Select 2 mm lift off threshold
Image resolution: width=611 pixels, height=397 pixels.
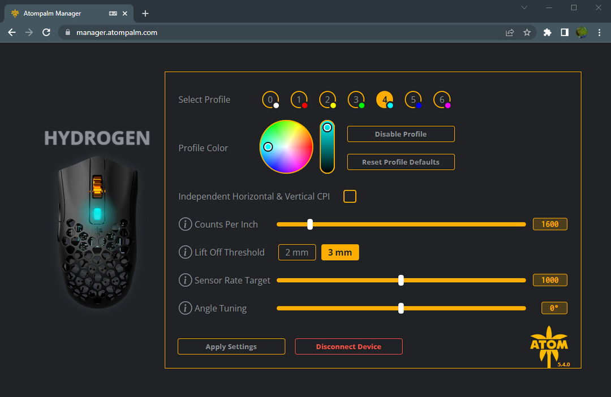pyautogui.click(x=297, y=252)
